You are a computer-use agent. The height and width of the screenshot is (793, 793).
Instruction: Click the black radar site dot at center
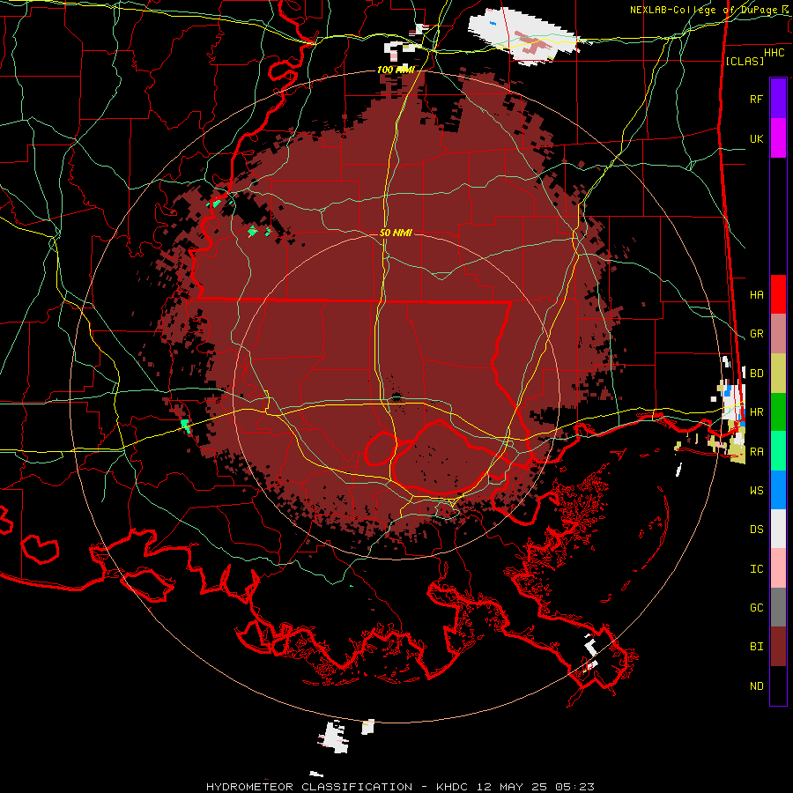(396, 397)
